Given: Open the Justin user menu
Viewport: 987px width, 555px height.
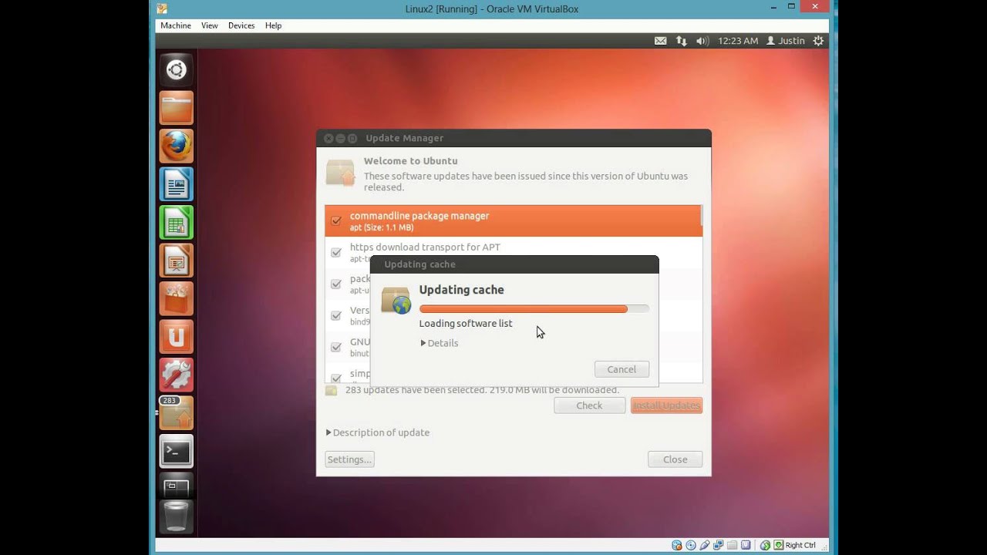Looking at the screenshot, I should (786, 41).
